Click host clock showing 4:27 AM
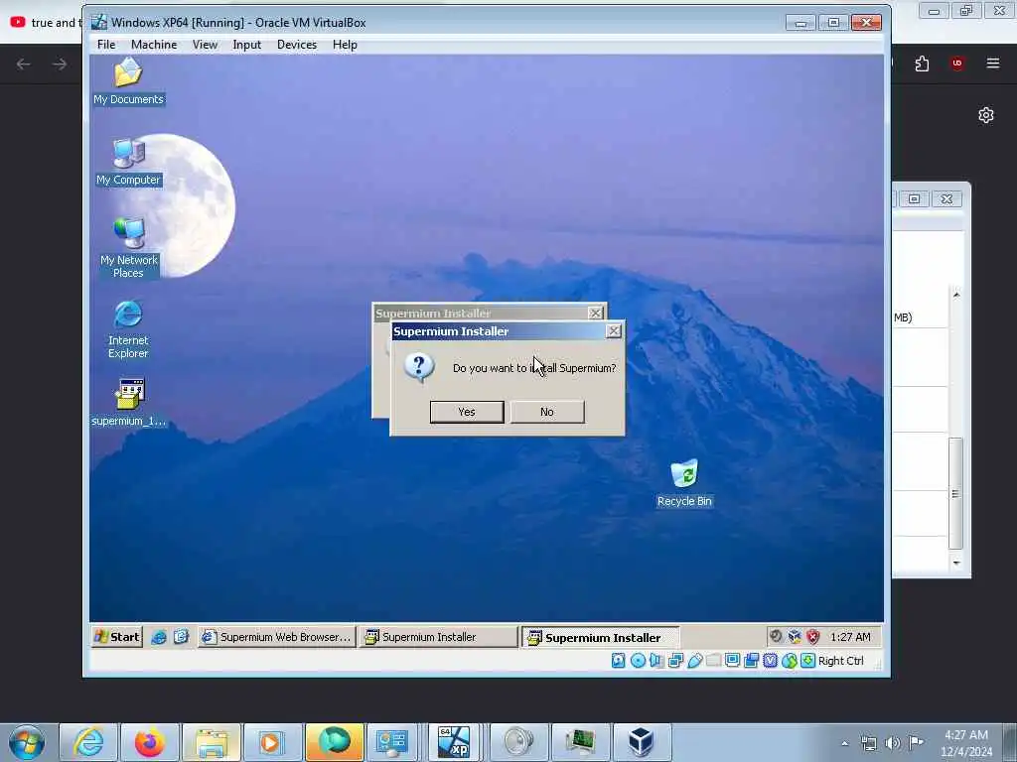Screen dimensions: 1017x762 click(x=966, y=743)
